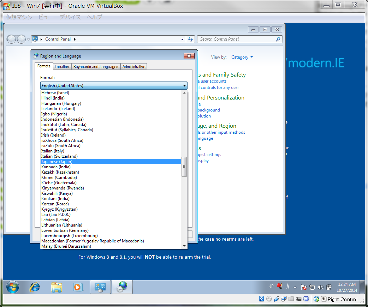Show hidden tray icons arrow
Image resolution: width=368 pixels, height=307 pixels.
click(x=295, y=287)
